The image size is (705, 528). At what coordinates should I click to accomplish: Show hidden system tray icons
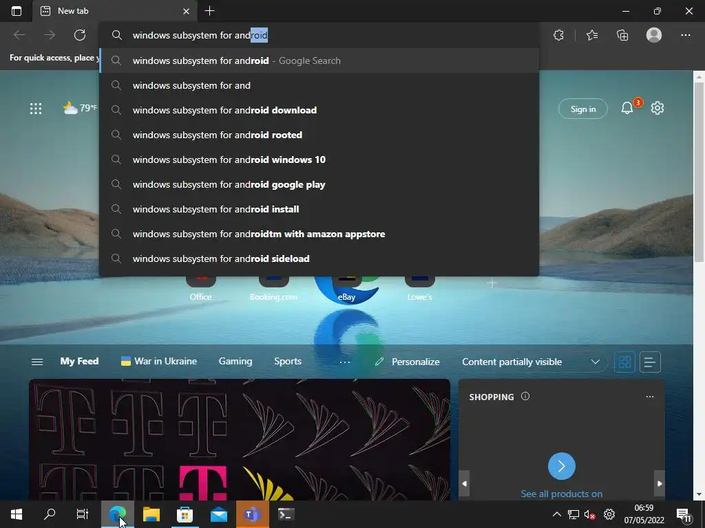(x=556, y=514)
